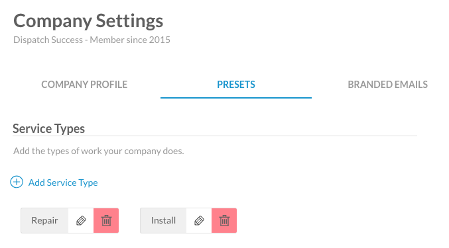This screenshot has width=449, height=248.
Task: Click the description about types of work
Action: [99, 151]
